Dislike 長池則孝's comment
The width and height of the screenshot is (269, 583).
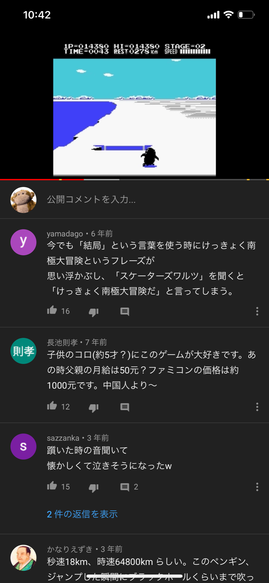point(94,407)
